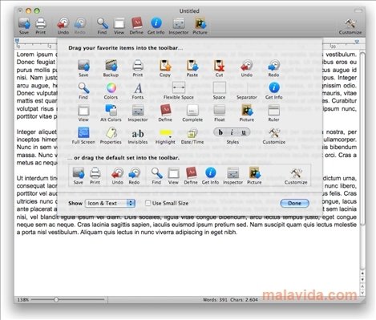Toggle underline in the Styles control
This screenshot has height=320, width=376.
[x=244, y=132]
